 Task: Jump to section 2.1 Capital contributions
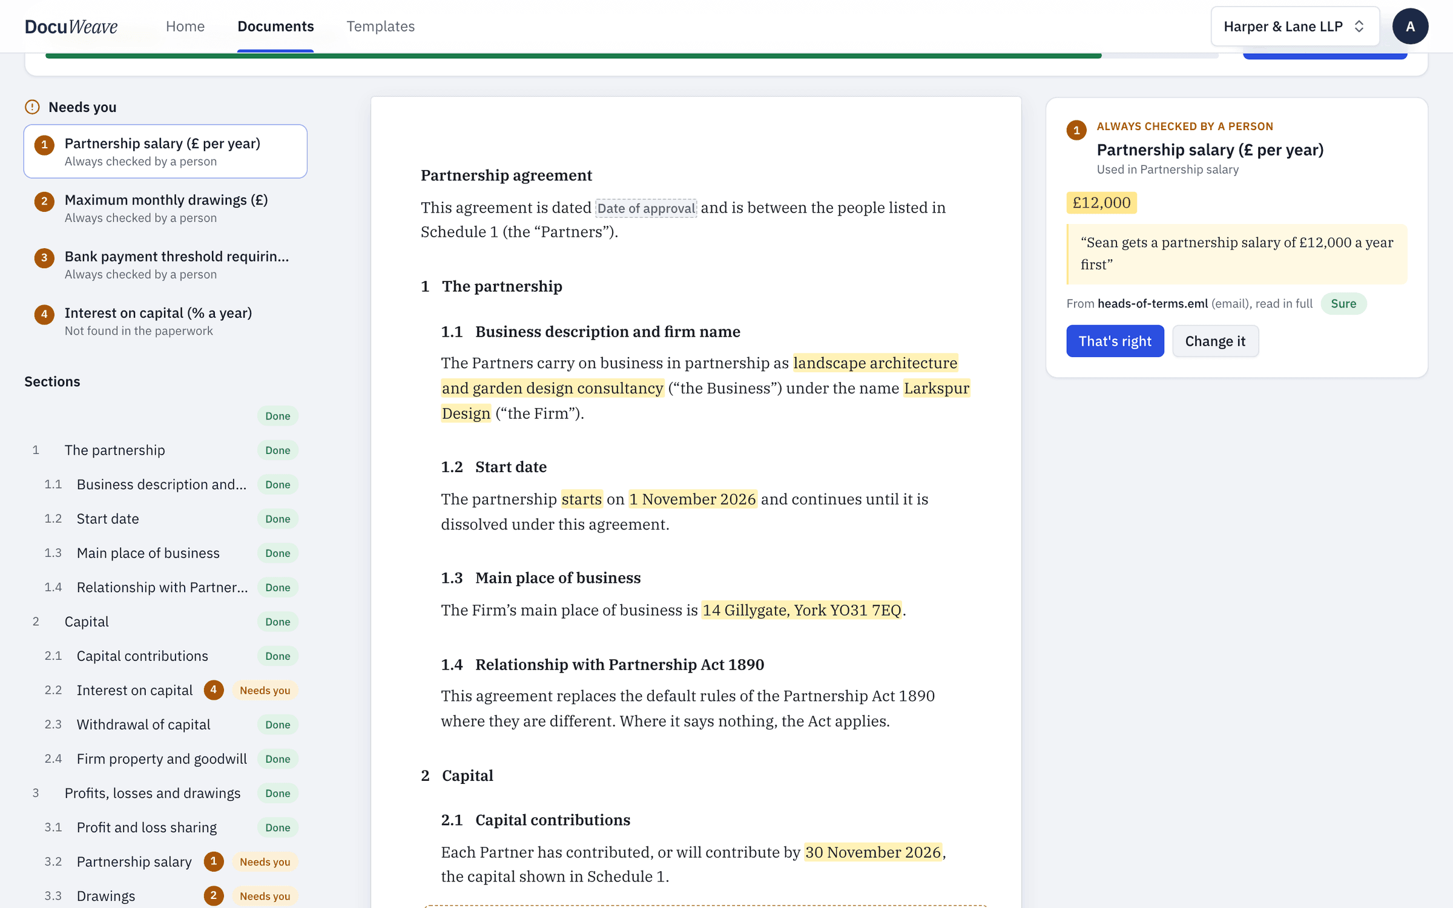click(x=165, y=656)
